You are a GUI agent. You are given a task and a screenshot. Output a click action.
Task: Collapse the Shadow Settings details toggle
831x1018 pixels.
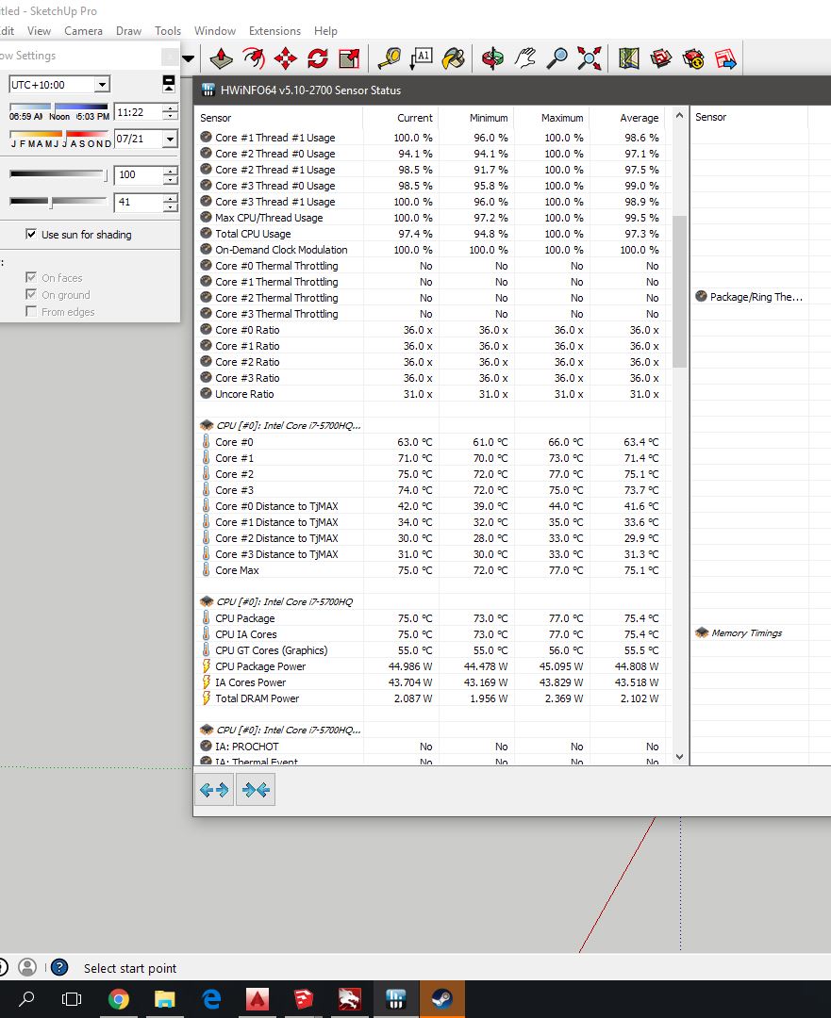[168, 84]
